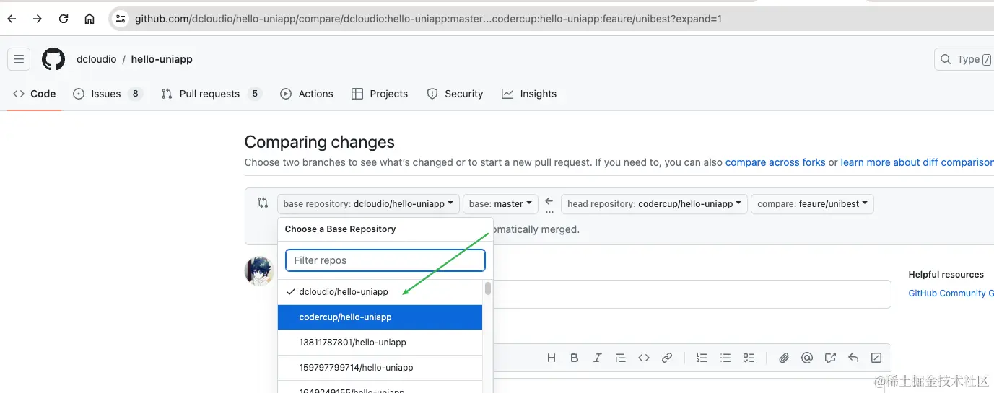Follow learn more about diff comparisons link
Viewport: 994px width, 393px height.
click(917, 162)
